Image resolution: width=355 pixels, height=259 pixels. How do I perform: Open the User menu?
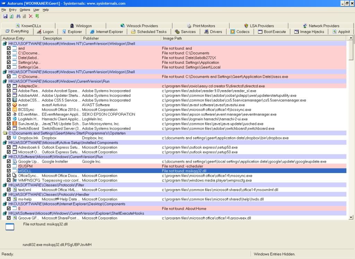(x=36, y=10)
